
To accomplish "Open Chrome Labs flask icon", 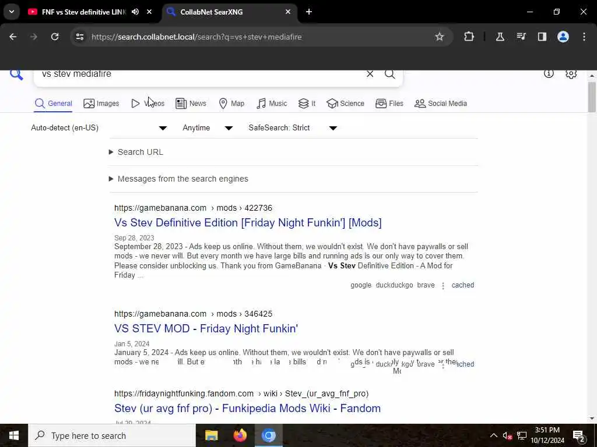I will [500, 37].
